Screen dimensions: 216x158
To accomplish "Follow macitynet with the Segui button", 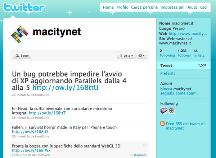I will pos(22,56).
